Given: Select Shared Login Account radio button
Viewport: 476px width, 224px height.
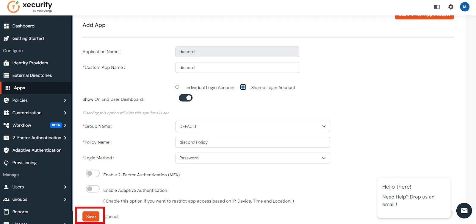Looking at the screenshot, I should pos(243,87).
